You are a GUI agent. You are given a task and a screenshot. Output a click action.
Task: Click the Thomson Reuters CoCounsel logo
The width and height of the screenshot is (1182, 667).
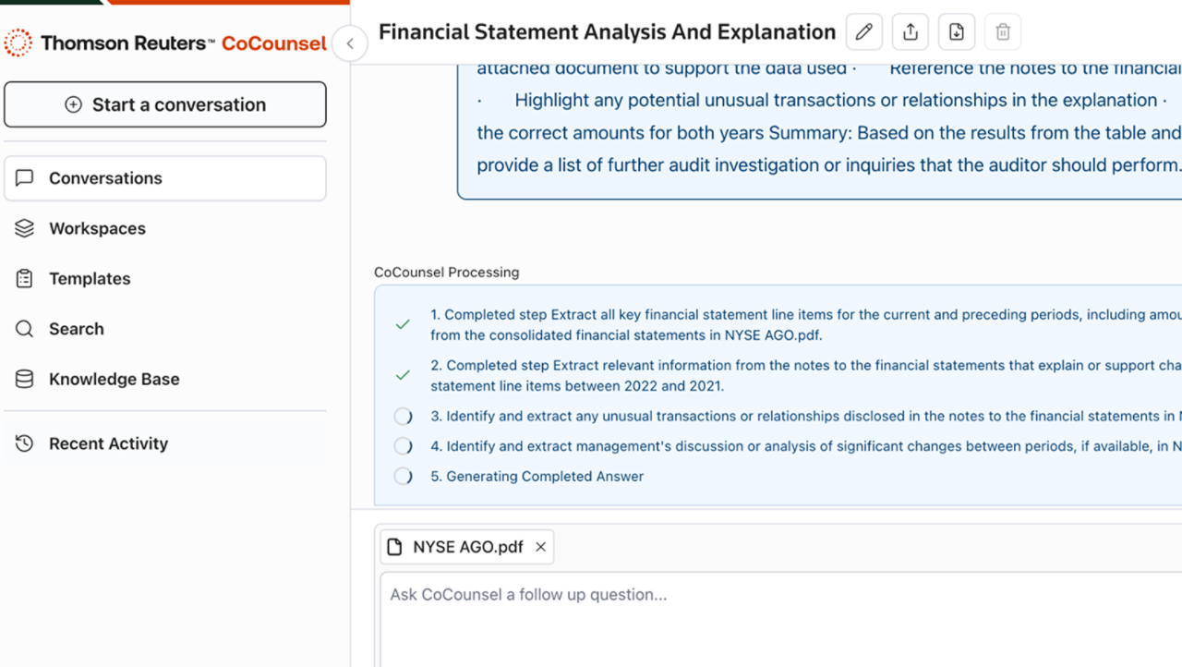166,42
